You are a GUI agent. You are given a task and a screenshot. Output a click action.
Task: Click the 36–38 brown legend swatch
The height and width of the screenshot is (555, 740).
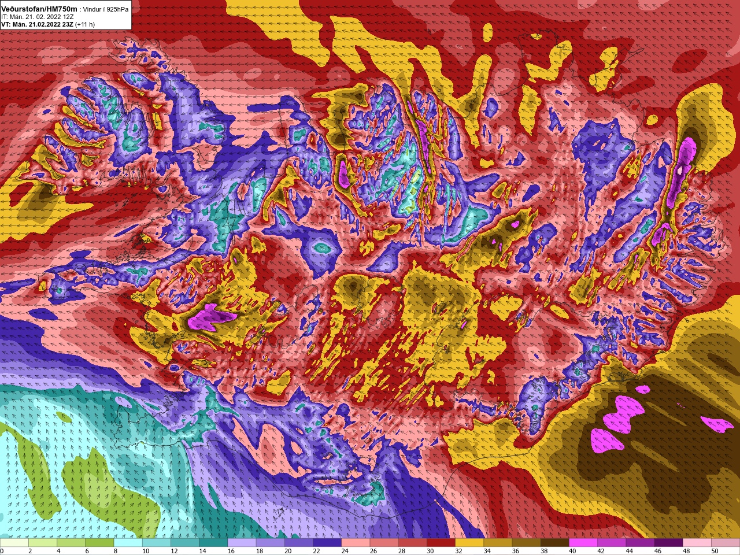pyautogui.click(x=526, y=543)
